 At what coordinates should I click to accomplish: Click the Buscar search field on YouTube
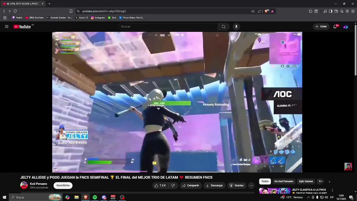168,27
